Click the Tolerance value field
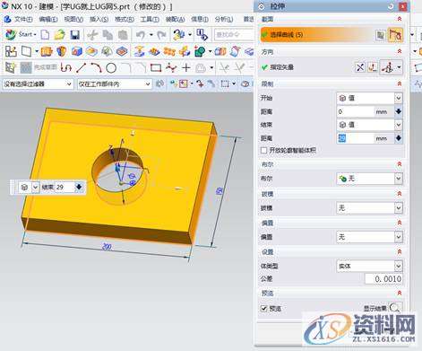Viewport: 422px width, 351px height. coord(383,279)
